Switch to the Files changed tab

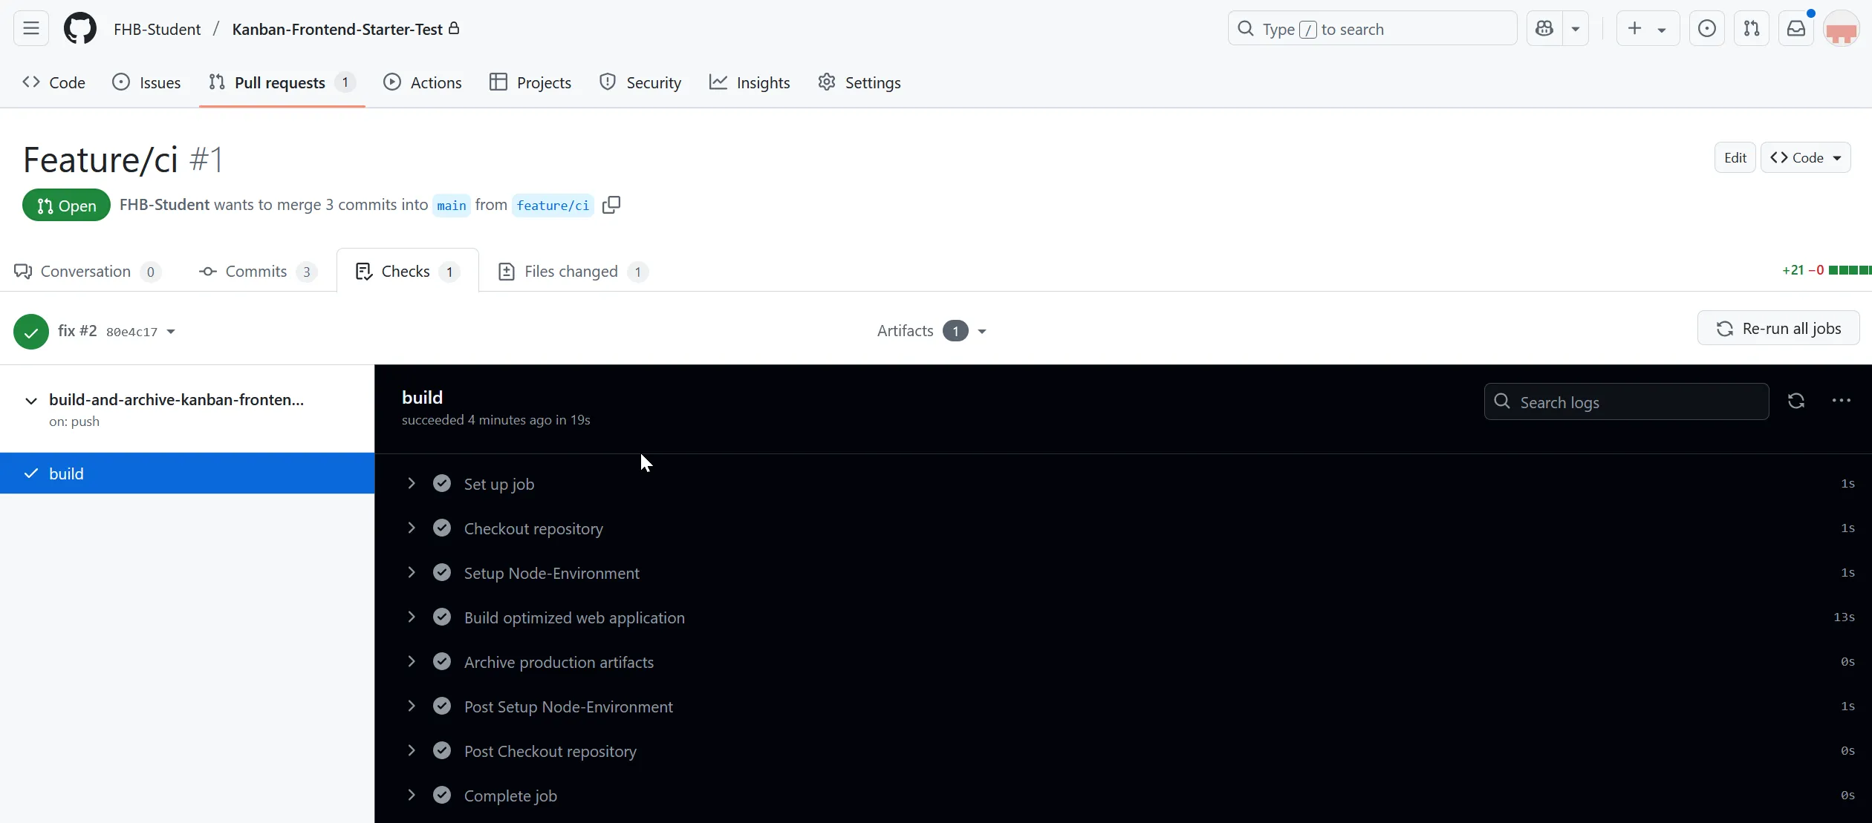tap(572, 272)
